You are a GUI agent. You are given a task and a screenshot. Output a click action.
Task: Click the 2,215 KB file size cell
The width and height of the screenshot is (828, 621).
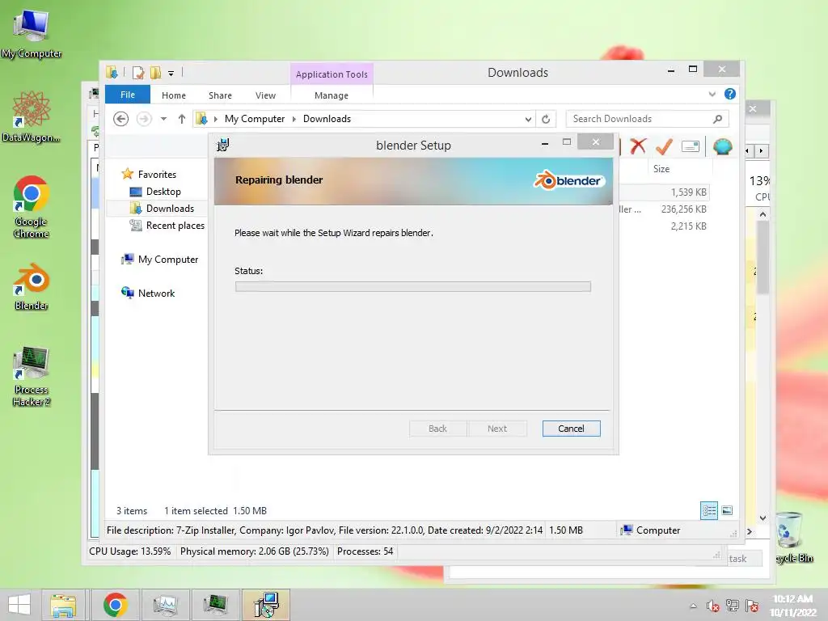(689, 226)
